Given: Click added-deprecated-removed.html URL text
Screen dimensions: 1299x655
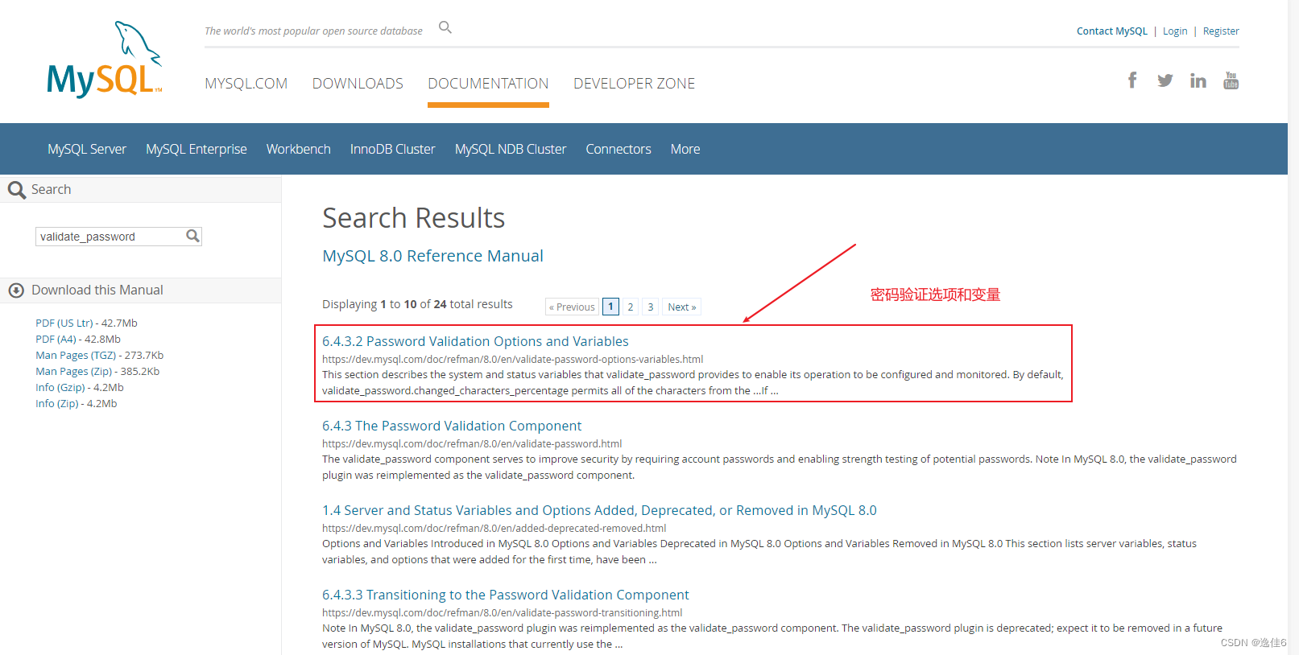Looking at the screenshot, I should 494,528.
